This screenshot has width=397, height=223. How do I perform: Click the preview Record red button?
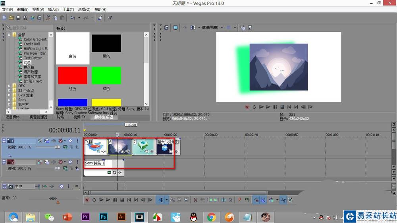tap(247, 107)
